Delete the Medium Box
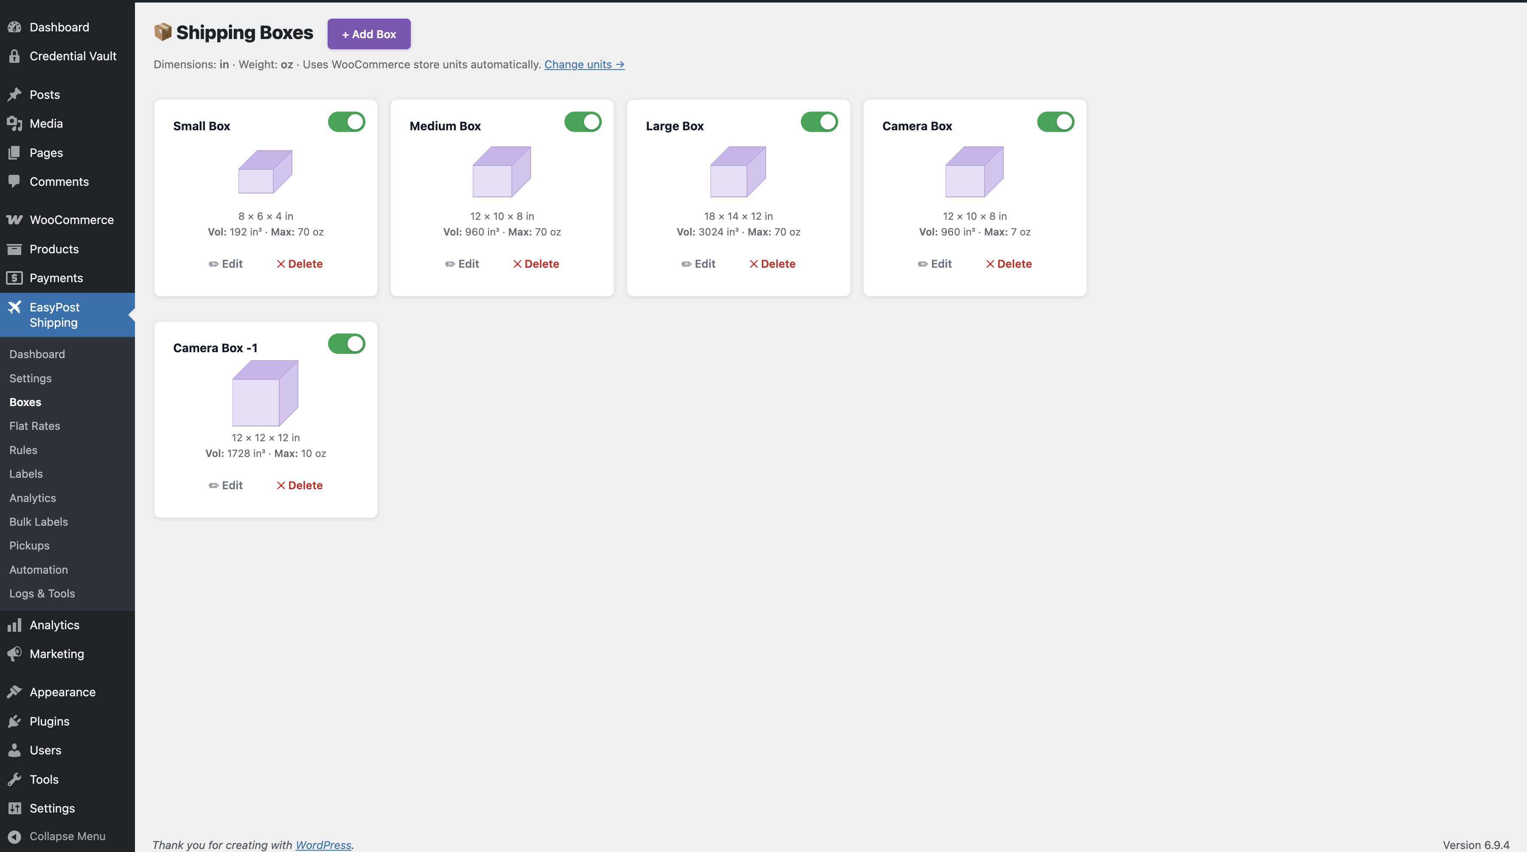The width and height of the screenshot is (1527, 852). (x=536, y=264)
